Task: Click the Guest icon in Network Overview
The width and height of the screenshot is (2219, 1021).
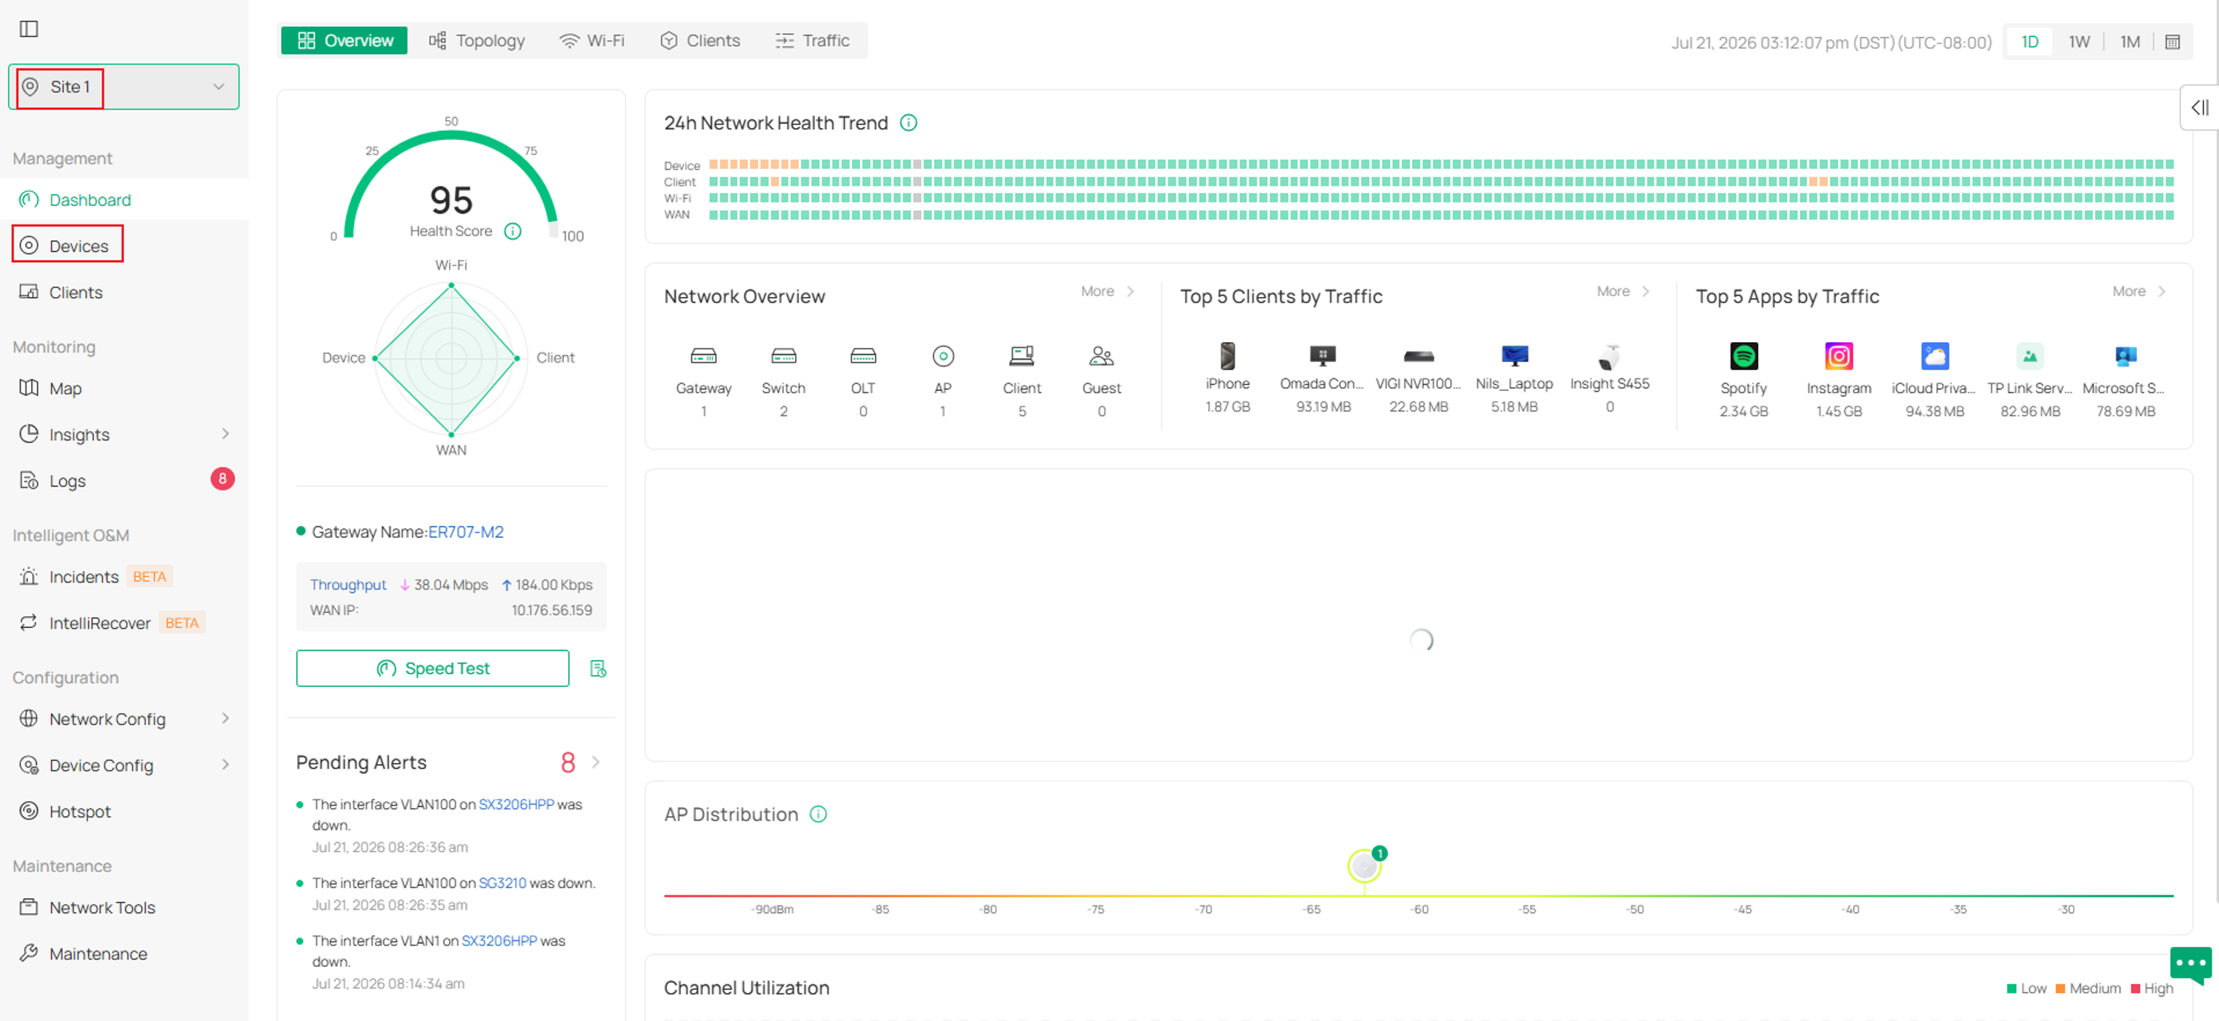Action: [1102, 355]
